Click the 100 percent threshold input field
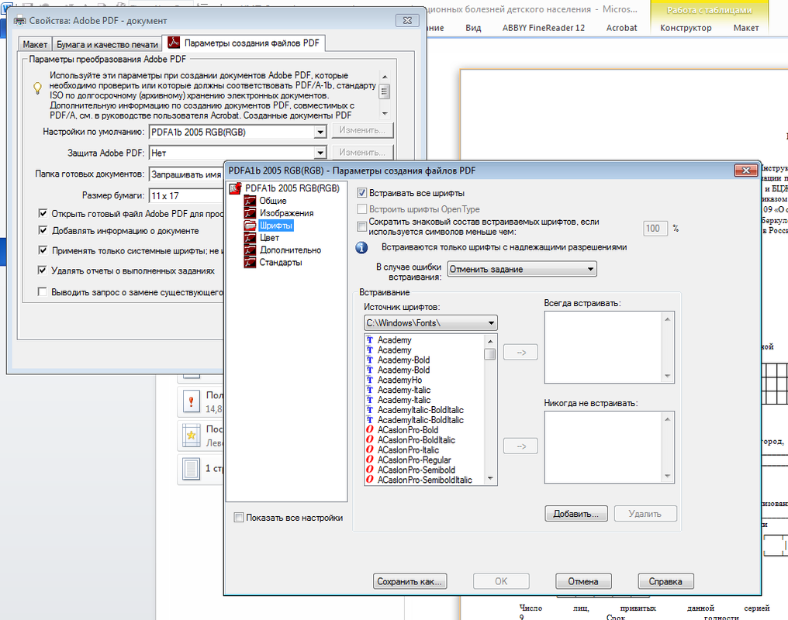This screenshot has height=620, width=788. pos(655,229)
